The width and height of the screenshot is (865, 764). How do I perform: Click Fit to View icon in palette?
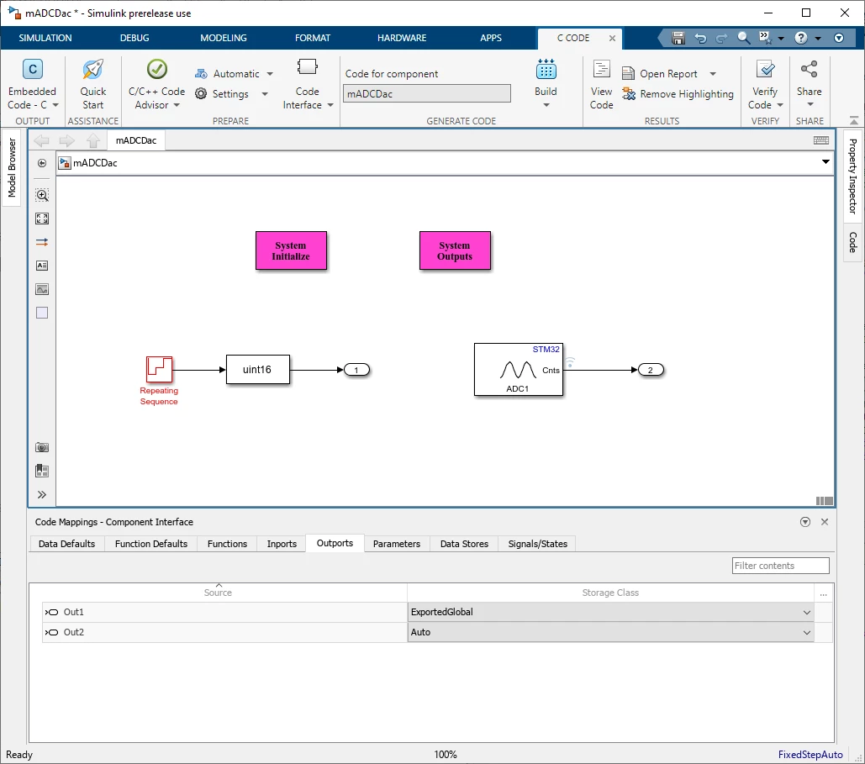click(x=42, y=219)
